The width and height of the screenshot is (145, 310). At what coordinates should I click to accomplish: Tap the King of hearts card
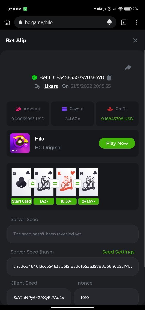(x=66, y=182)
